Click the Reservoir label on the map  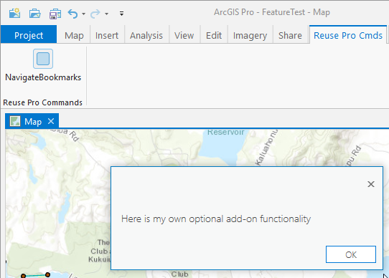226,132
